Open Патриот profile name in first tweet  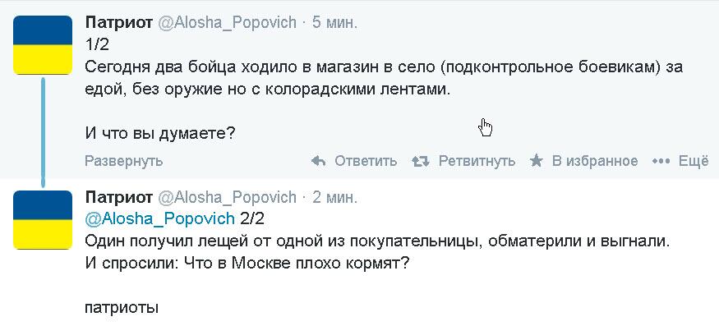pos(119,22)
